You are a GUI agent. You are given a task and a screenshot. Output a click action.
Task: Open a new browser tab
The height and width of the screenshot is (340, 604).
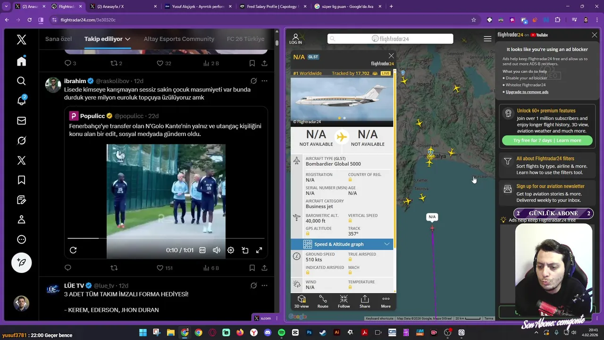coord(391,7)
